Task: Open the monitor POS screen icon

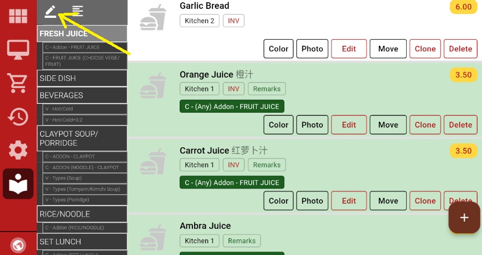Action: point(18,50)
